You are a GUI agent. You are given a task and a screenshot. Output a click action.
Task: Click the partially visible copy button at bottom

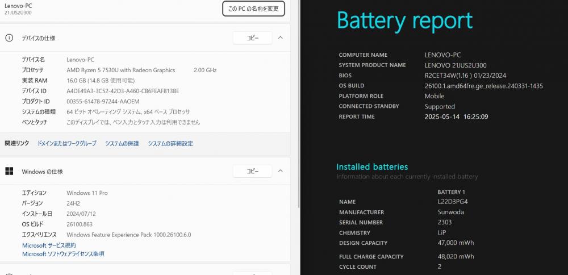click(x=253, y=273)
